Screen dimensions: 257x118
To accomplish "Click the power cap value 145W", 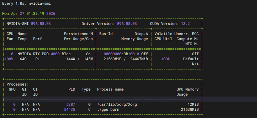I will (x=88, y=59).
